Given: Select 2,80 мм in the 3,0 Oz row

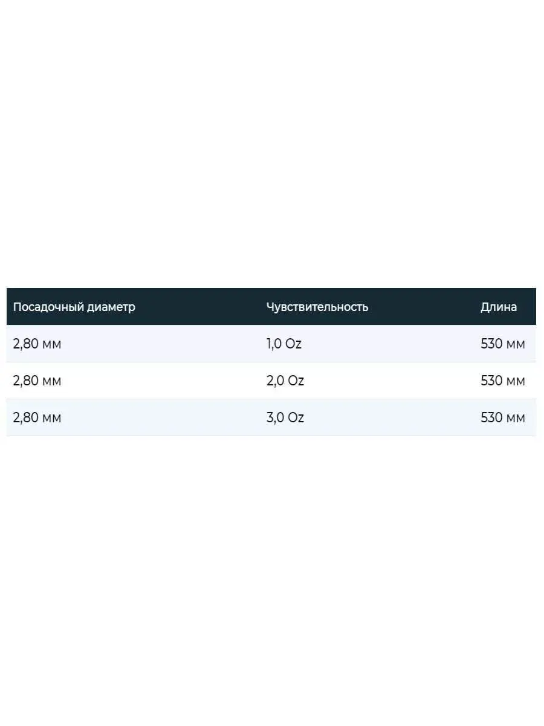Looking at the screenshot, I should coord(37,417).
